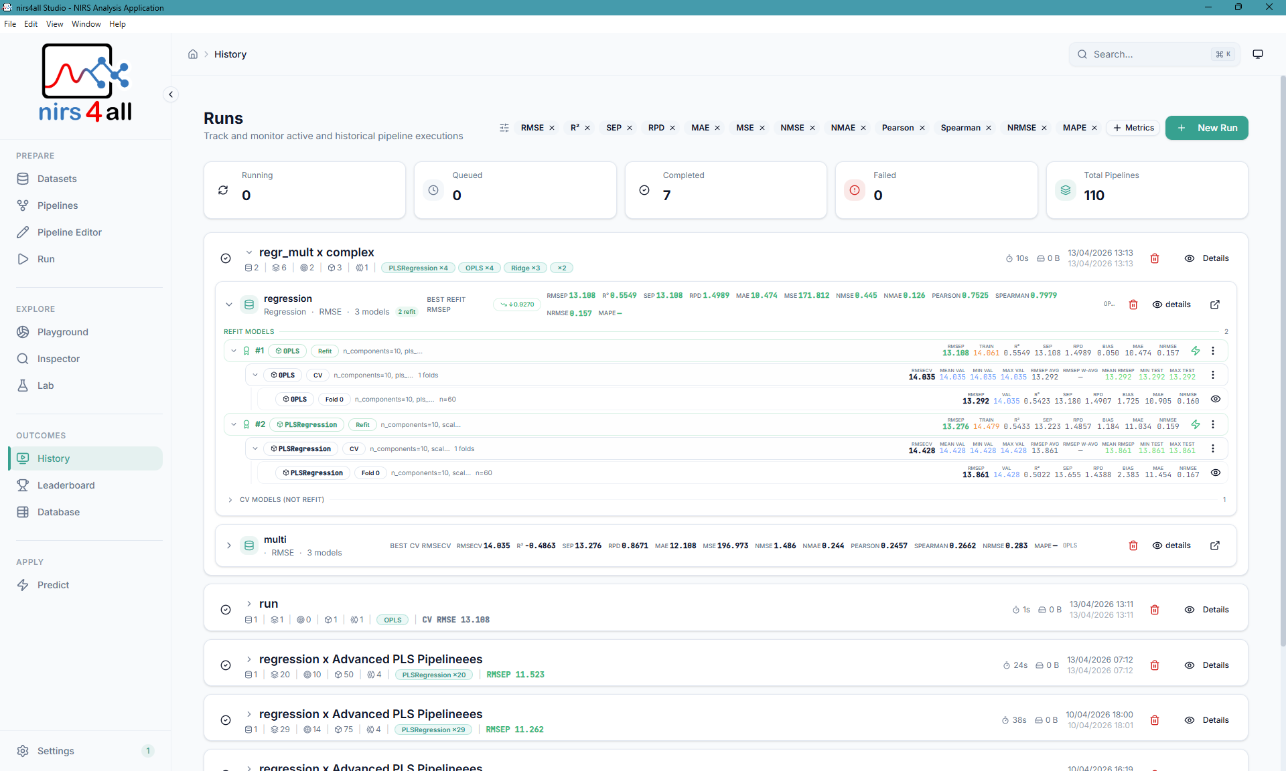Delete the 'run' execution using its trash icon
This screenshot has height=771, width=1286.
[x=1154, y=610]
